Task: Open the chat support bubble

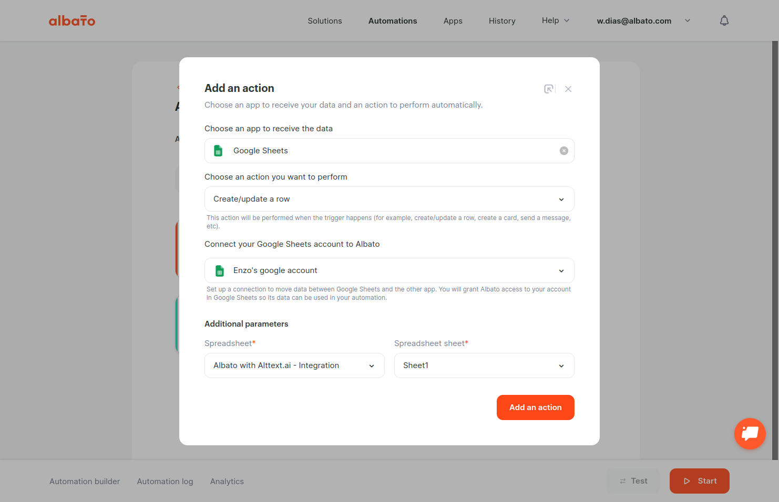Action: pos(750,434)
